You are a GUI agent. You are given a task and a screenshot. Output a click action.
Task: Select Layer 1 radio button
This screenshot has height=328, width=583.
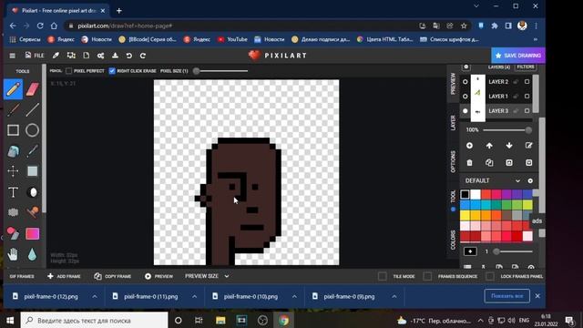pyautogui.click(x=465, y=97)
